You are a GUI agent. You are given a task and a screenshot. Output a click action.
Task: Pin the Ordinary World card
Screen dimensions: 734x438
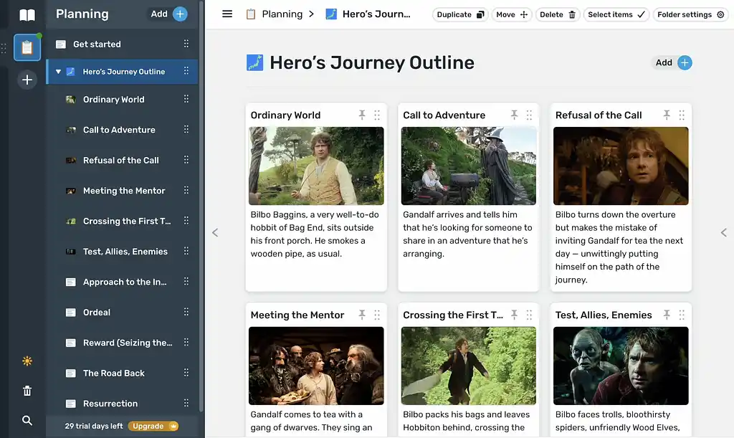click(x=362, y=115)
